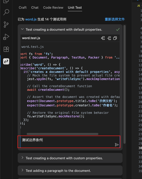
Task: Open the Run and Debug view
Action: [6, 37]
